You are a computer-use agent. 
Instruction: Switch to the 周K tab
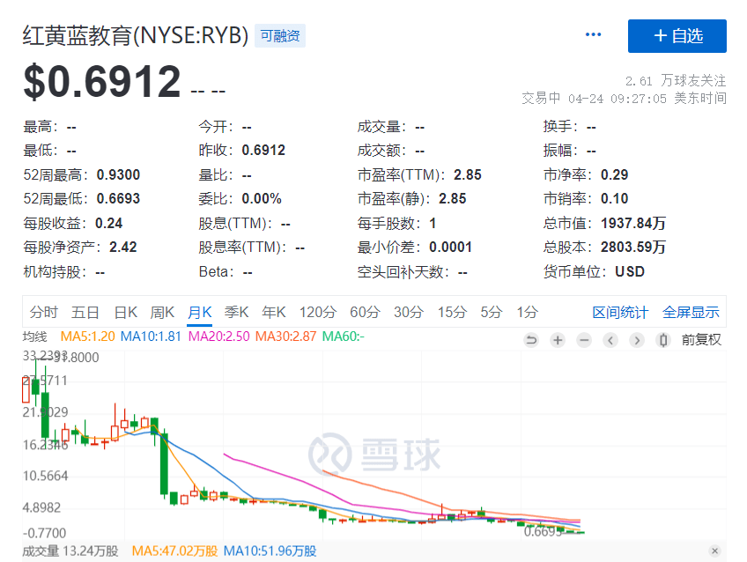coord(163,312)
